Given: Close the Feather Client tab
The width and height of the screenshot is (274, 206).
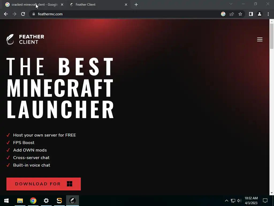Looking at the screenshot, I should click(126, 5).
